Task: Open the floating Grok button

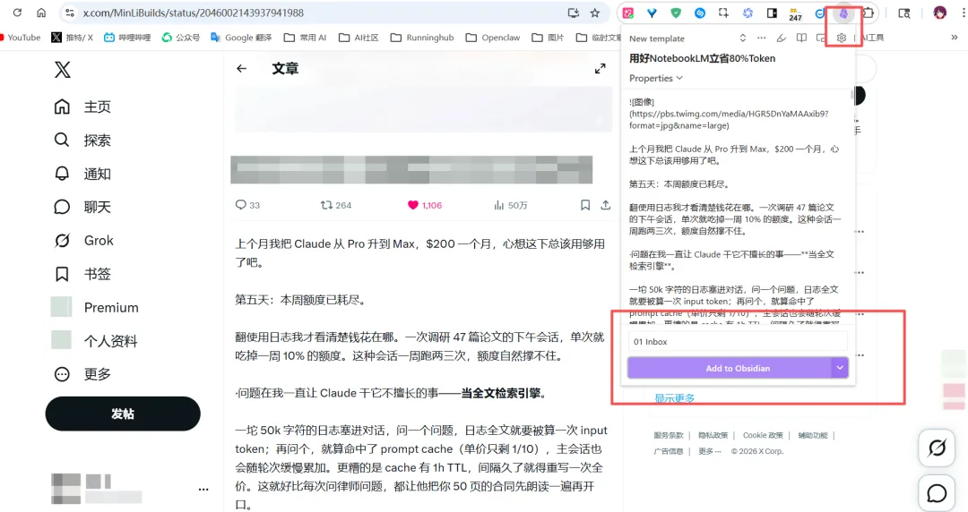Action: [937, 448]
